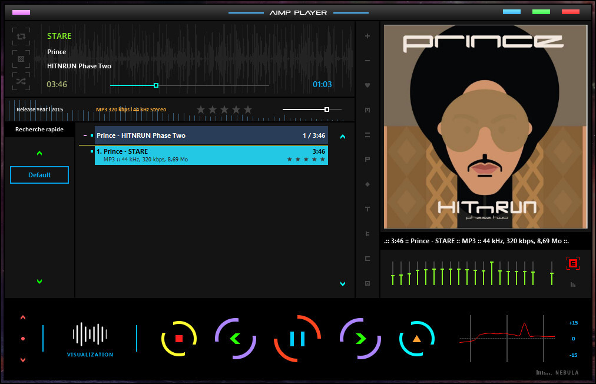The image size is (596, 384).
Task: Go to the previous track
Action: (236, 339)
